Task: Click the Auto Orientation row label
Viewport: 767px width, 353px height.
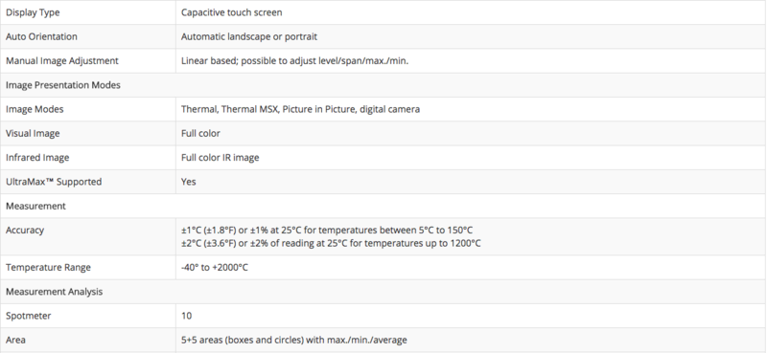Action: point(41,36)
